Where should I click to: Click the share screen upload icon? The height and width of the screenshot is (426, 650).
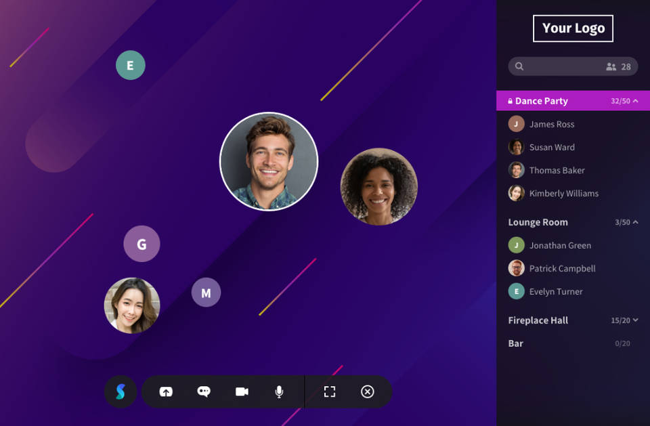tap(166, 391)
